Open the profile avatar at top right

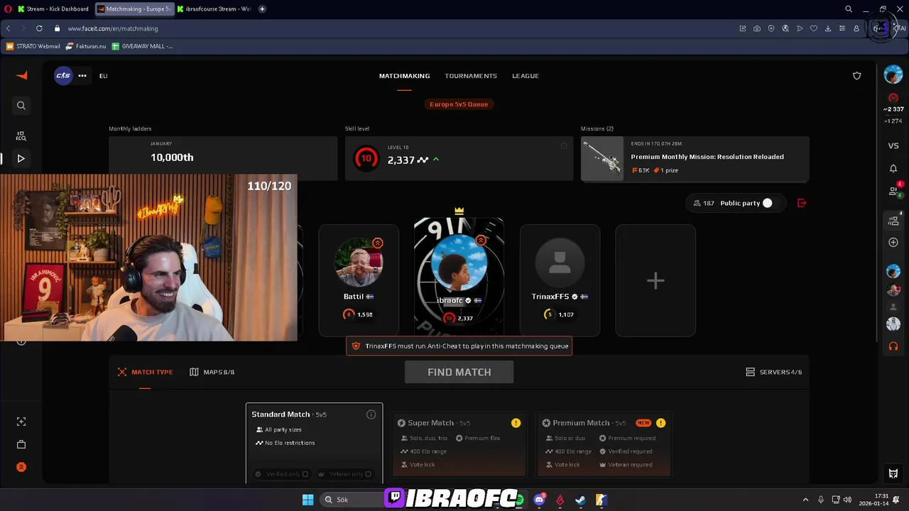(x=893, y=74)
